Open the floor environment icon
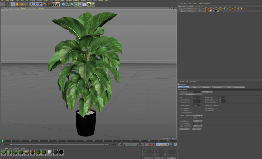Screen dimensions: 262x159 tap(85, 4)
